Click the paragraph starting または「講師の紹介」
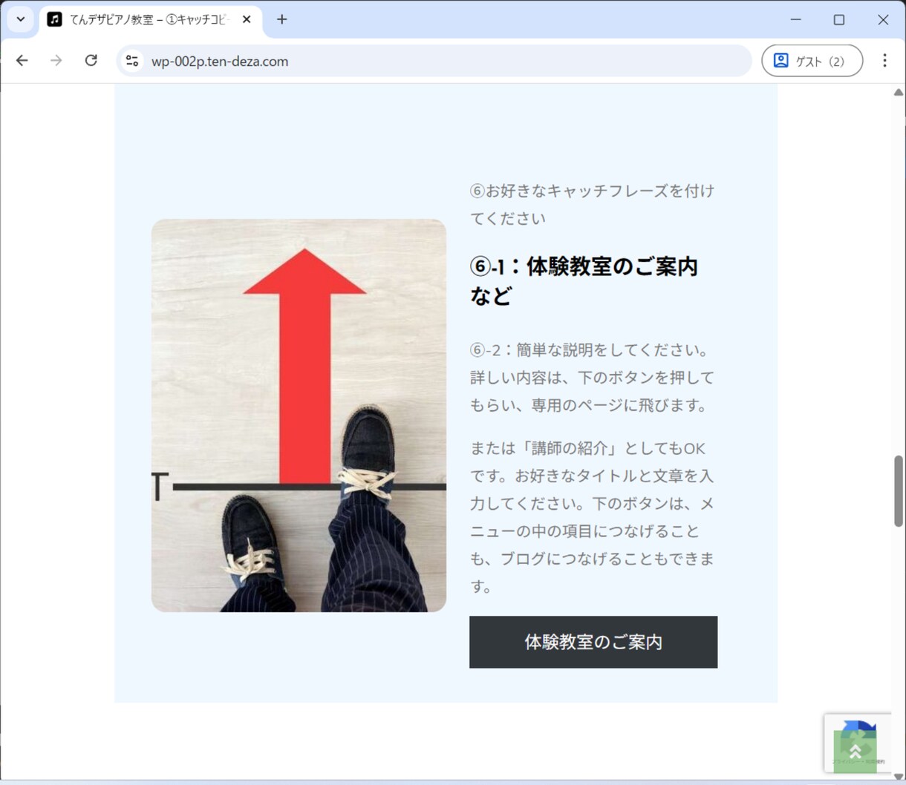The height and width of the screenshot is (785, 906). pyautogui.click(x=592, y=517)
